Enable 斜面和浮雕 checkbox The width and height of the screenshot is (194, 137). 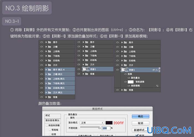47,125
